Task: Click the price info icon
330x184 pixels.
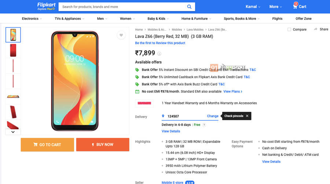Action: [159, 54]
